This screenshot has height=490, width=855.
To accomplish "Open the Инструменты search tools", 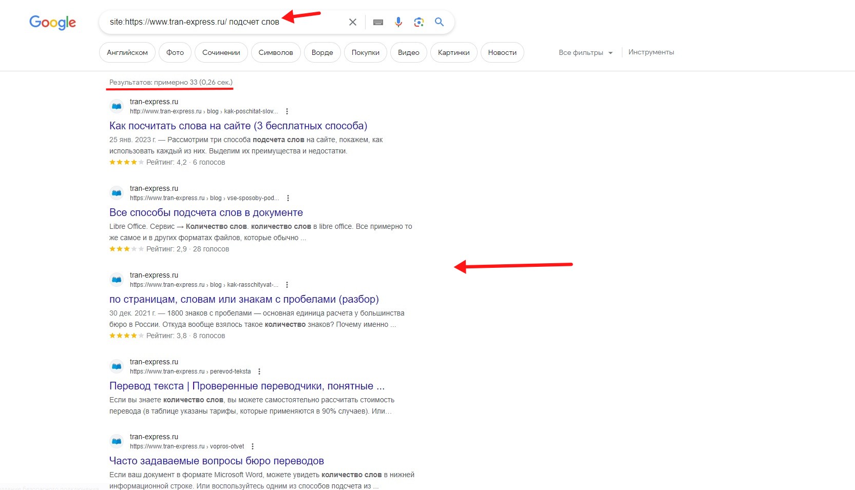I will coord(651,52).
